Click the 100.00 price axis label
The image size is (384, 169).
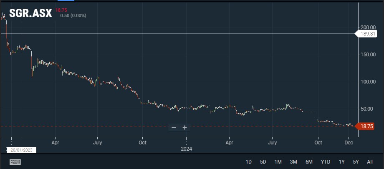pyautogui.click(x=368, y=82)
